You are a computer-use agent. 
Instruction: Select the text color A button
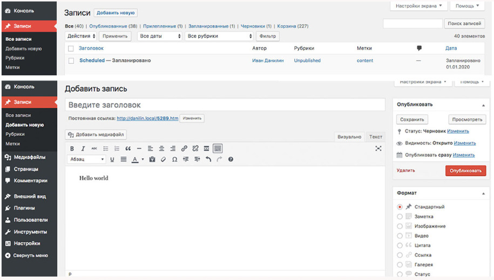coord(135,159)
